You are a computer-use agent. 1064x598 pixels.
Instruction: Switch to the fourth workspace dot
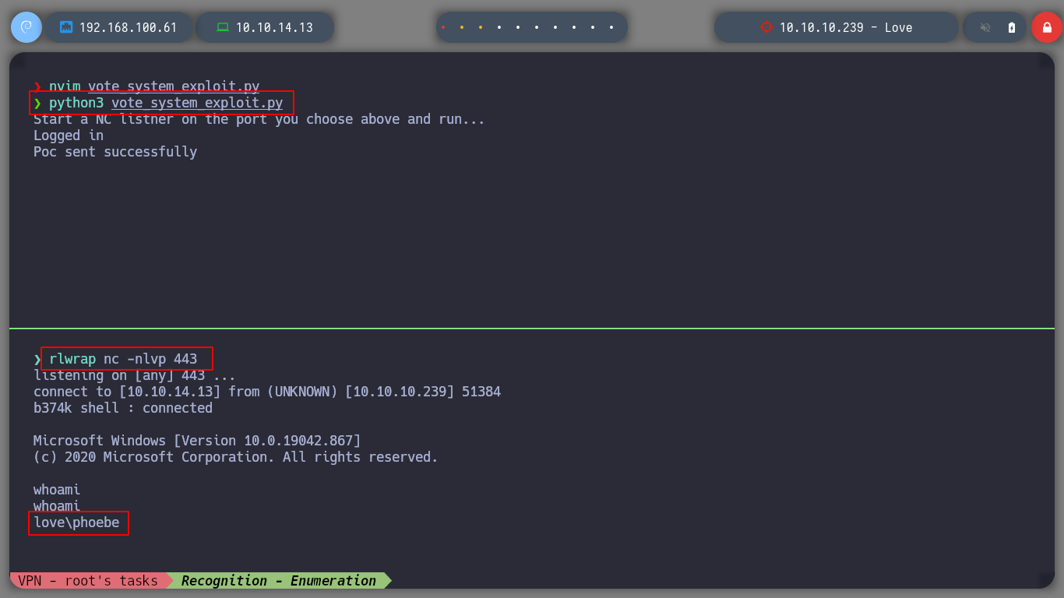(x=499, y=27)
